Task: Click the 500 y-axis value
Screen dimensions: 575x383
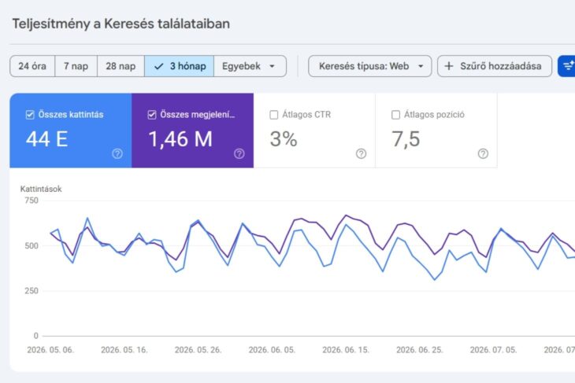Action: tap(32, 245)
